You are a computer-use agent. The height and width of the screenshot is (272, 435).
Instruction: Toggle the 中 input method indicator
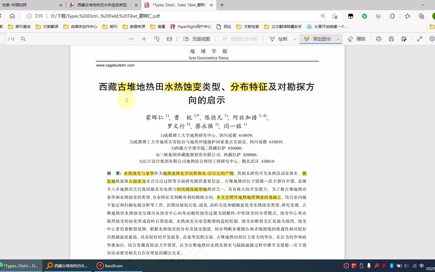pyautogui.click(x=422, y=266)
